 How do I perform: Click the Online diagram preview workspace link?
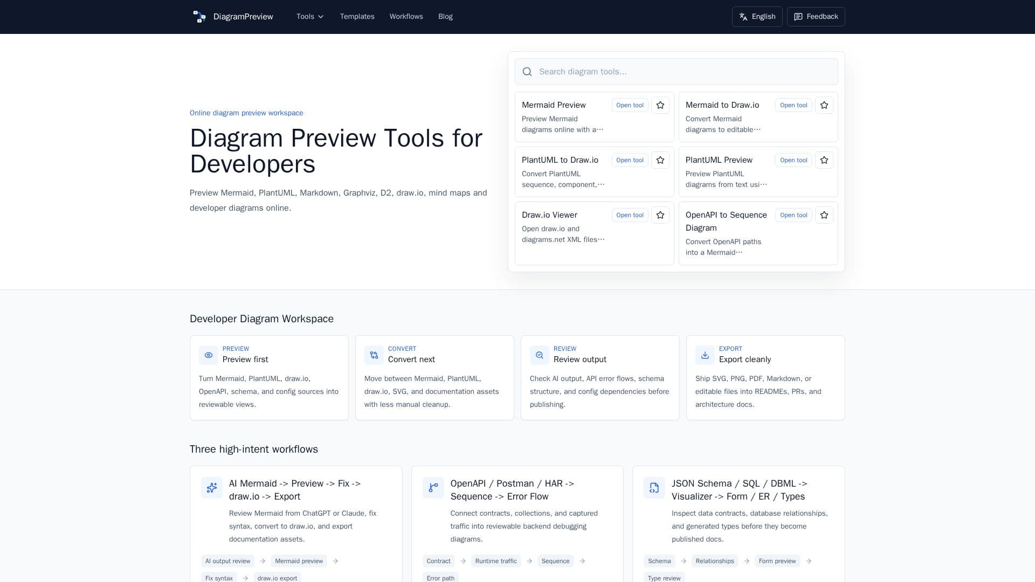246,113
